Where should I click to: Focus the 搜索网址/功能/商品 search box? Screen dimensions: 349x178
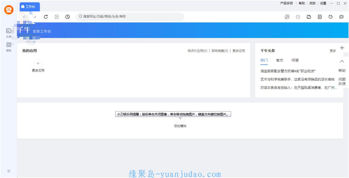[x=130, y=17]
